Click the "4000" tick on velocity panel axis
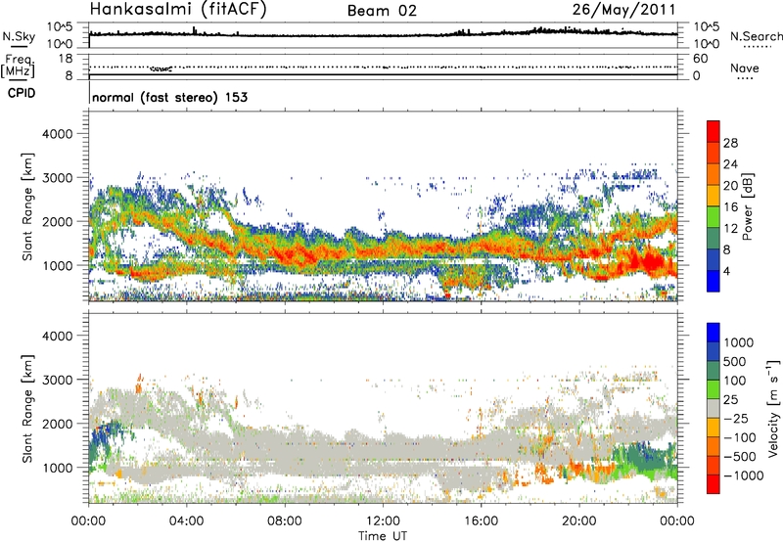 point(57,336)
